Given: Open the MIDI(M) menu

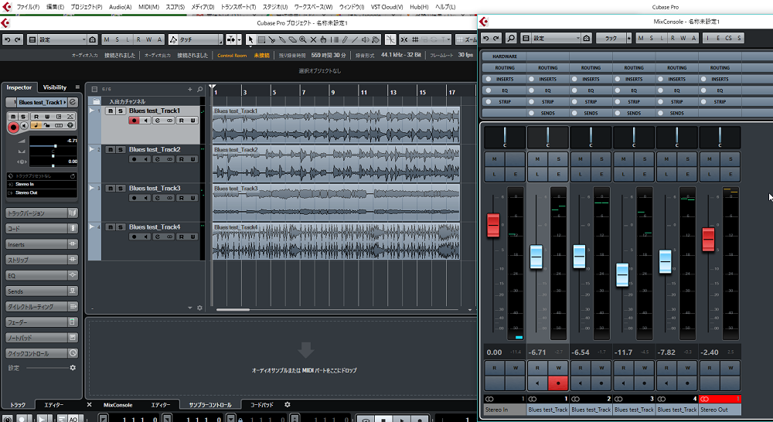Looking at the screenshot, I should 148,7.
